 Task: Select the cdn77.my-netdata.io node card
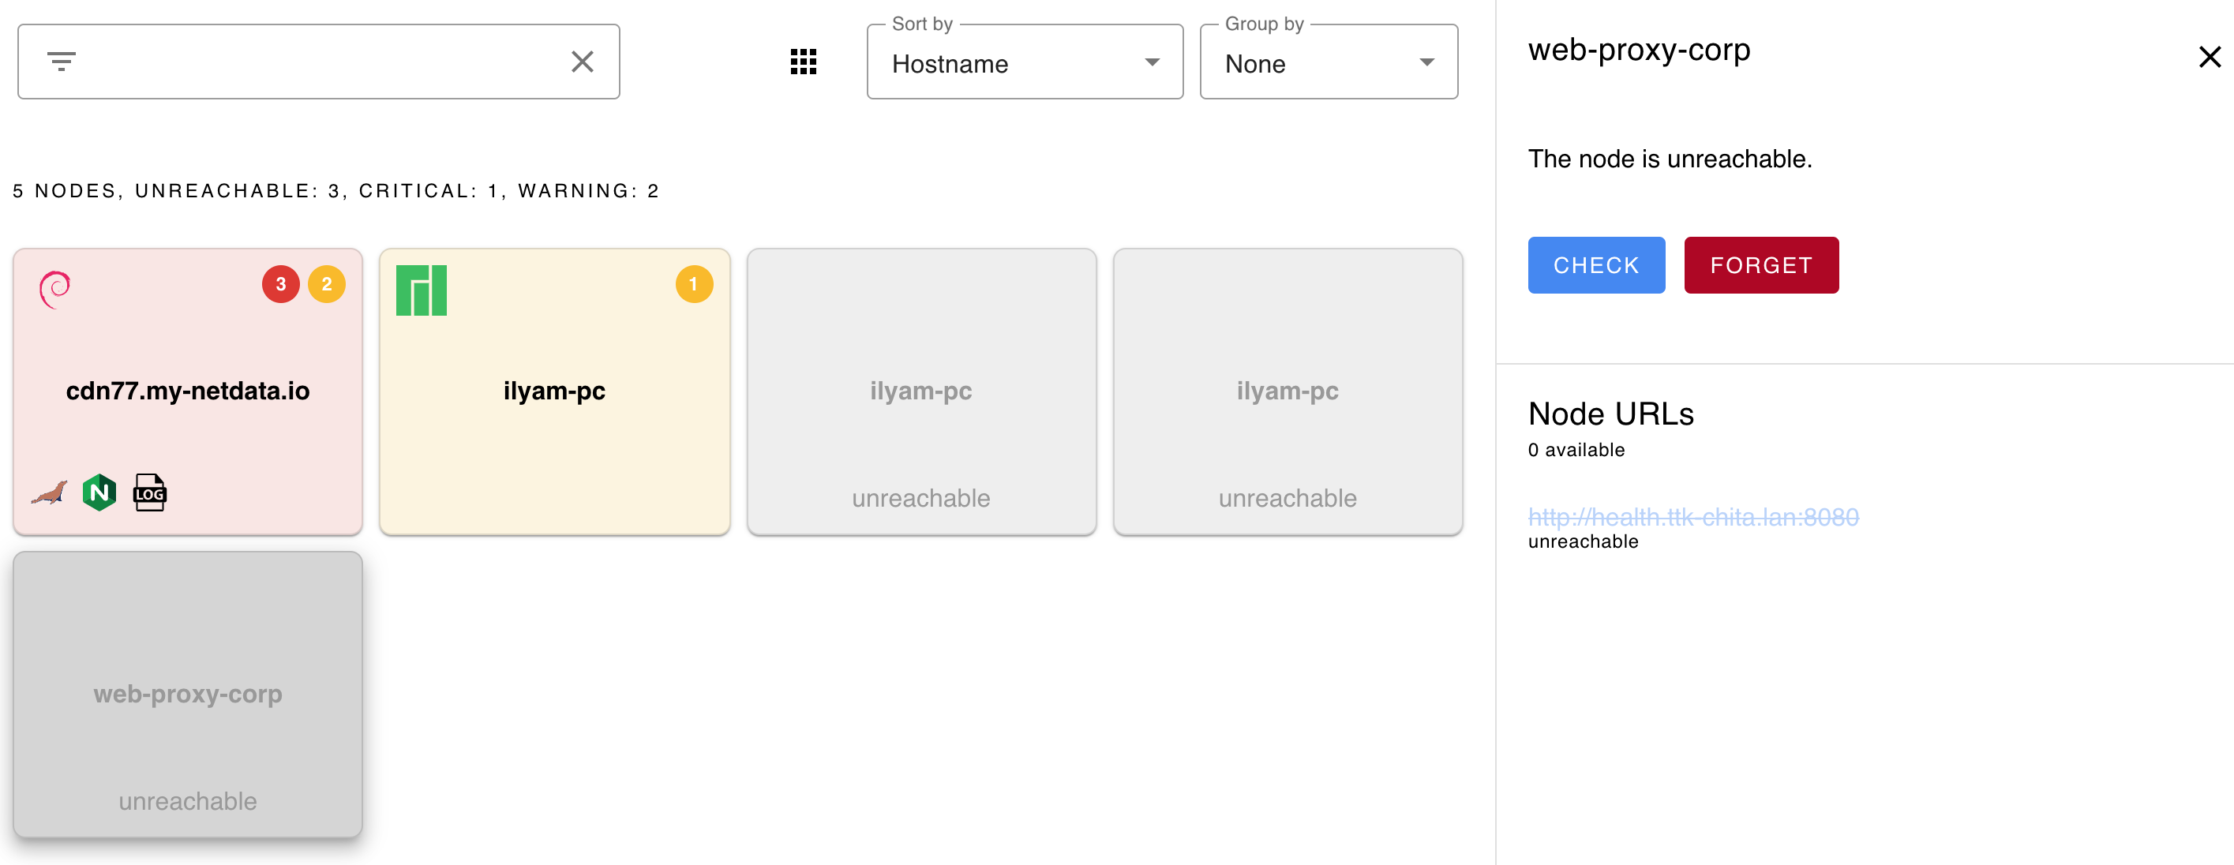188,391
